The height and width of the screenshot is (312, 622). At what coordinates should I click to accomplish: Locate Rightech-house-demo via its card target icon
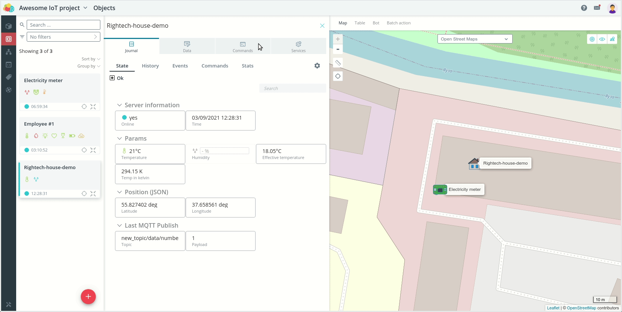84,193
